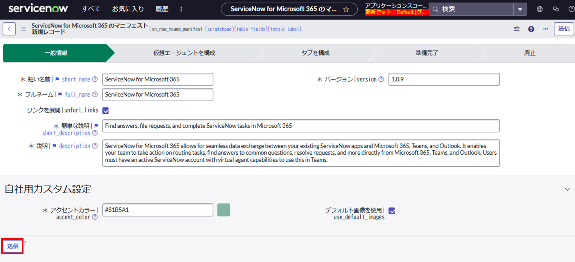The width and height of the screenshot is (575, 262).
Task: Open the personalize form settings icon
Action: click(517, 29)
